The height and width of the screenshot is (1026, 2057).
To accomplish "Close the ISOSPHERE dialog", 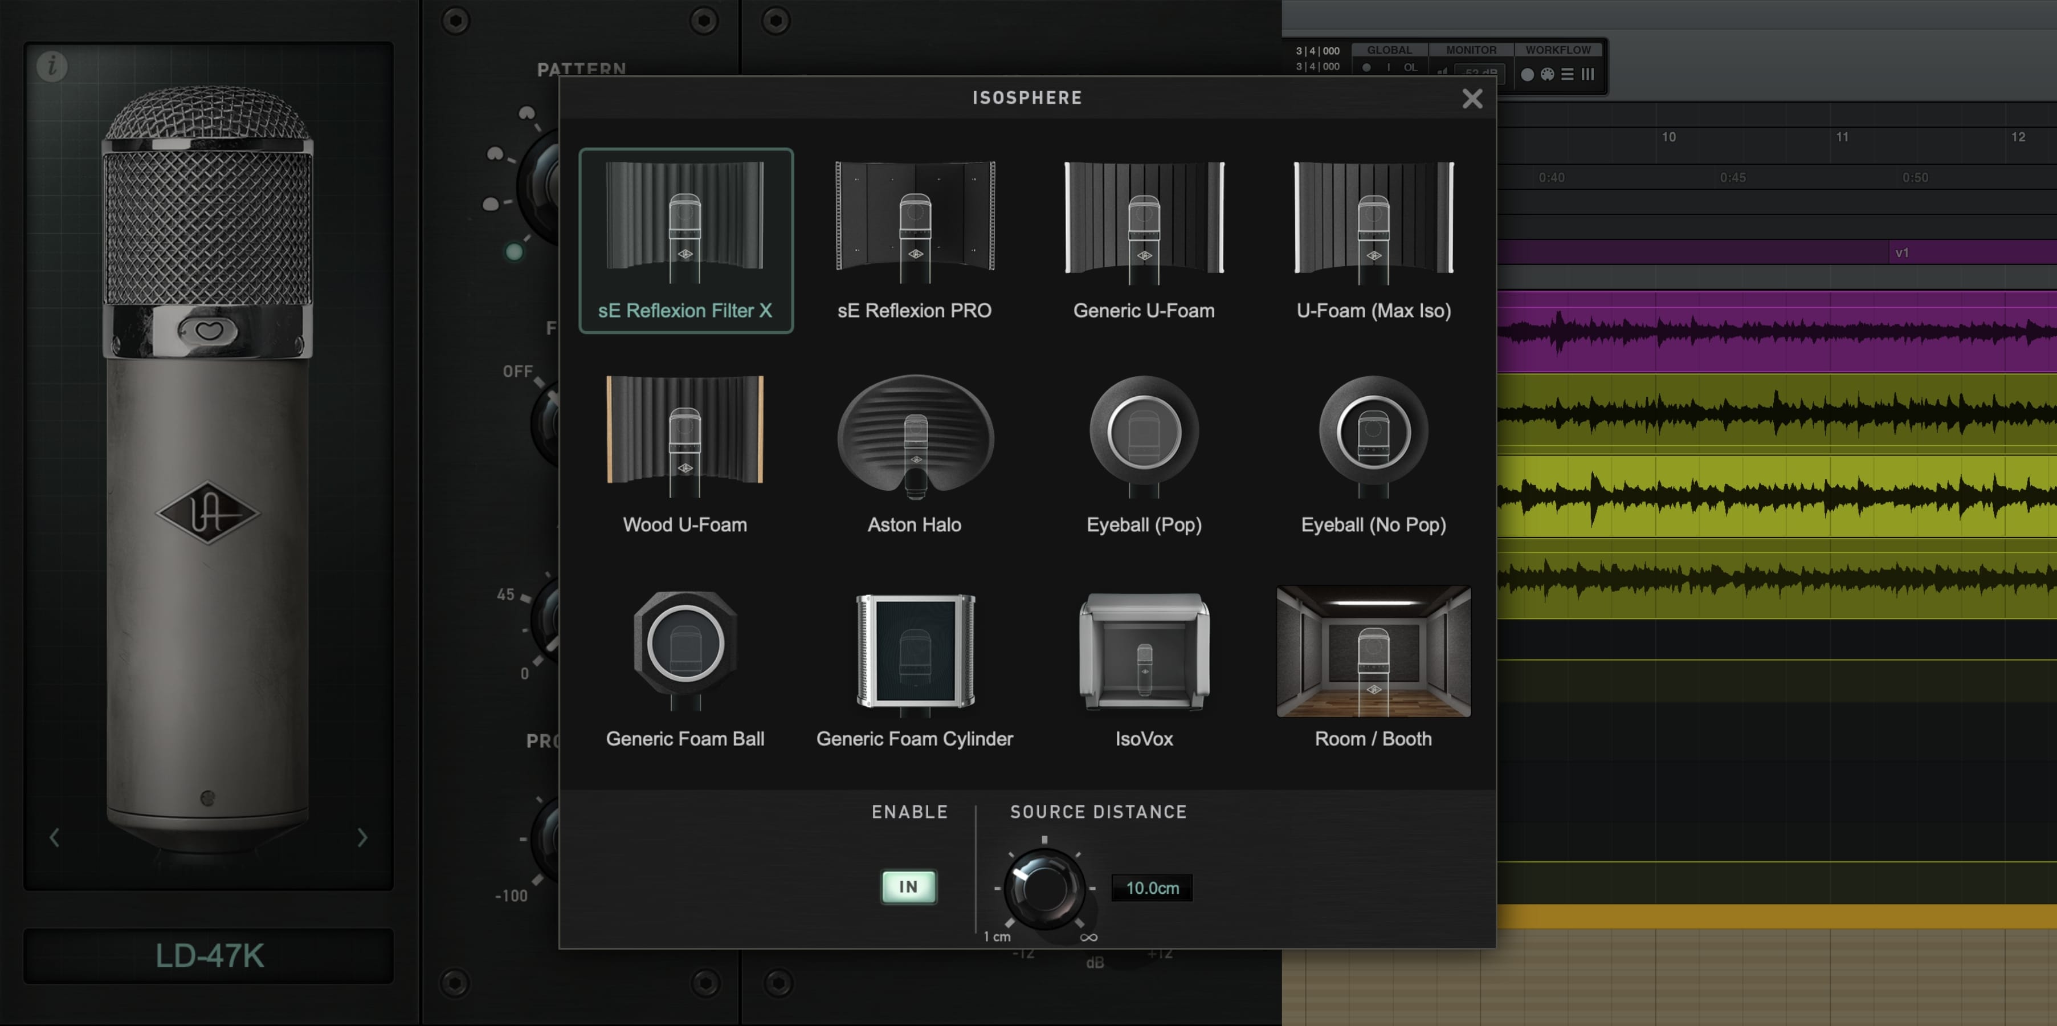I will [x=1472, y=98].
